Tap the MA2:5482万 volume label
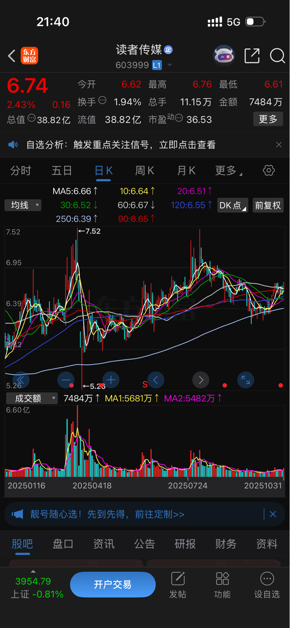 (193, 398)
